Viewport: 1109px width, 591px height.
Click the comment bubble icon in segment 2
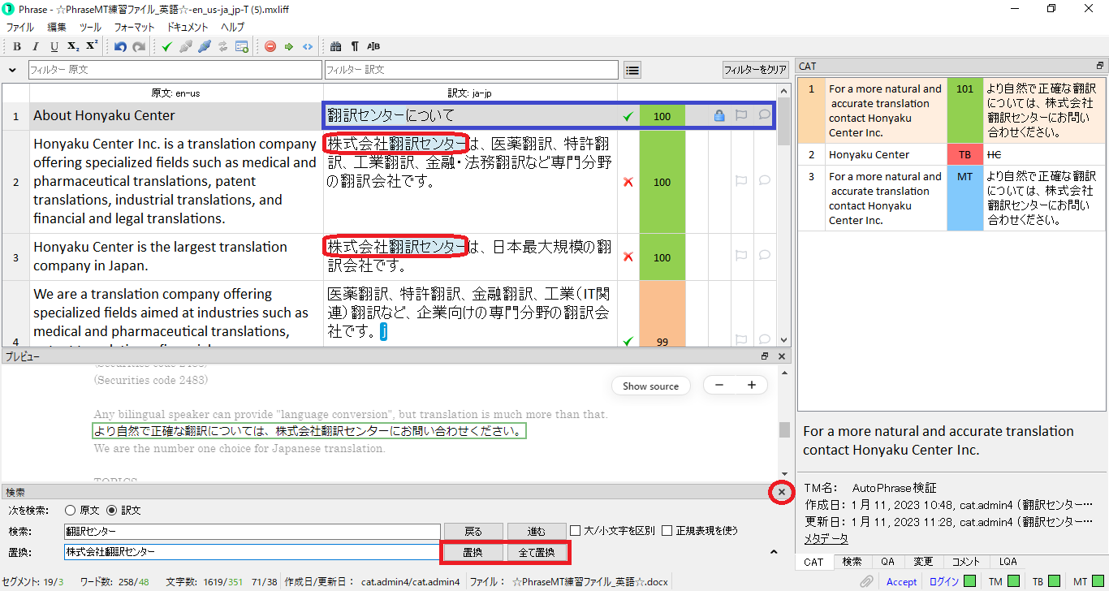click(764, 181)
